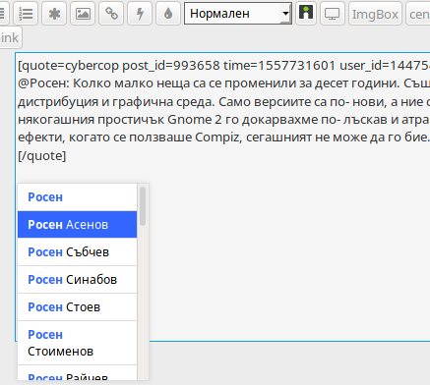Choose Росен Асенов from mention list
The image size is (430, 385).
(78, 225)
